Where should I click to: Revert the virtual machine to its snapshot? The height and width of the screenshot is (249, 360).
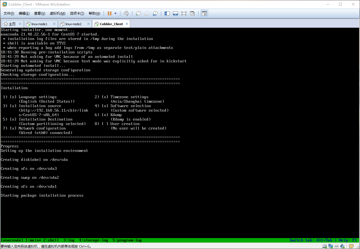147,13
